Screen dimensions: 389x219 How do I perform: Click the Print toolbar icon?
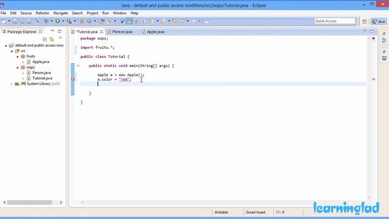pyautogui.click(x=29, y=21)
